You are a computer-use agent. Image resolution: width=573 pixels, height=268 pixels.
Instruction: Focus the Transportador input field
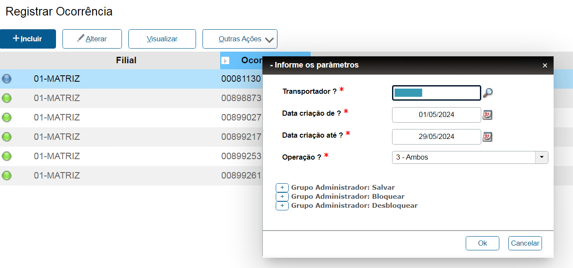coord(436,93)
